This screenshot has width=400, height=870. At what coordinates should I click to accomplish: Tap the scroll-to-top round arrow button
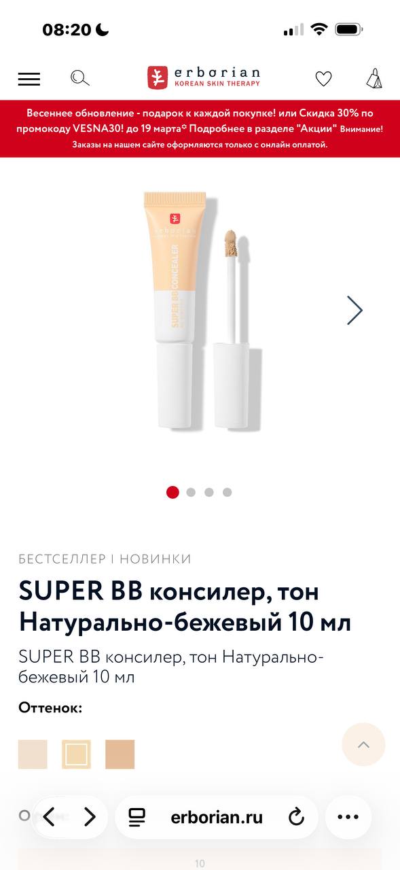363,744
